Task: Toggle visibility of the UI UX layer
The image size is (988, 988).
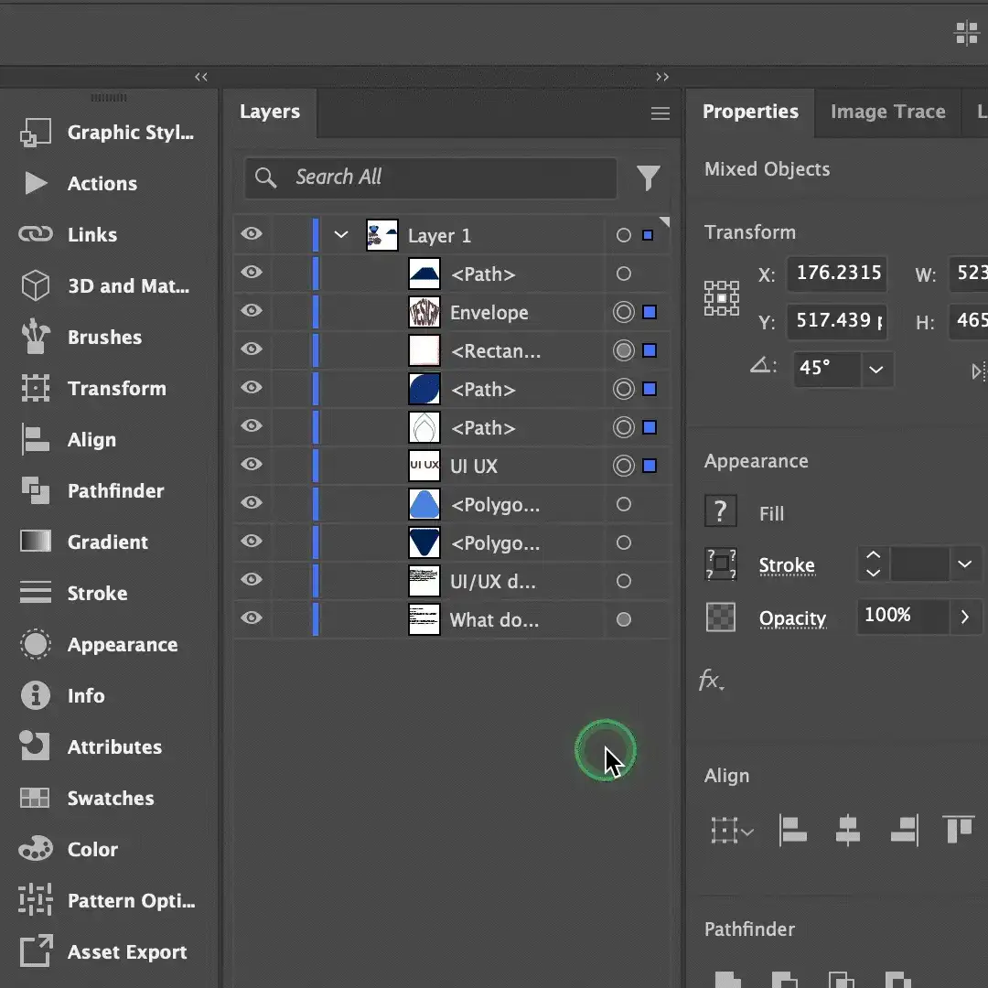Action: (x=251, y=466)
